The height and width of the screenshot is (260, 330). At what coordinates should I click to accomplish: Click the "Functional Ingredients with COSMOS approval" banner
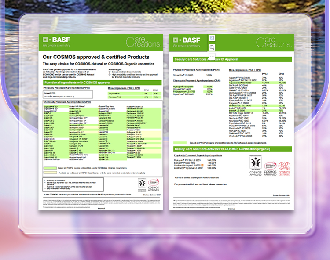pyautogui.click(x=103, y=83)
